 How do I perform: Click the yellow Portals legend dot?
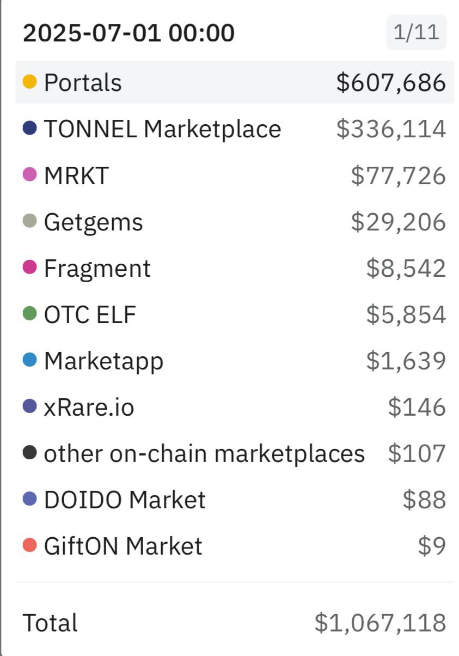pos(29,82)
